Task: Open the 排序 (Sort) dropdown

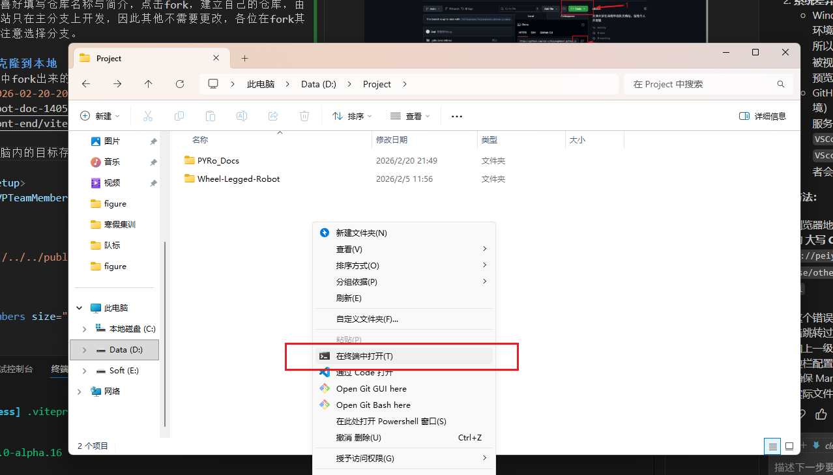Action: [x=352, y=116]
